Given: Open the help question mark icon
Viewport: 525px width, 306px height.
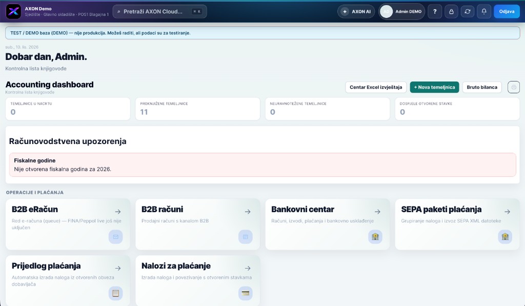Looking at the screenshot, I should [435, 11].
